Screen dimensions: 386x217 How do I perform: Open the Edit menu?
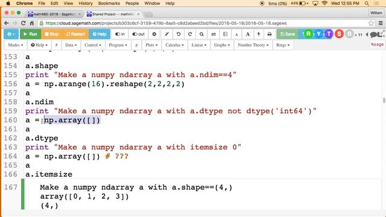pyautogui.click(x=54, y=3)
